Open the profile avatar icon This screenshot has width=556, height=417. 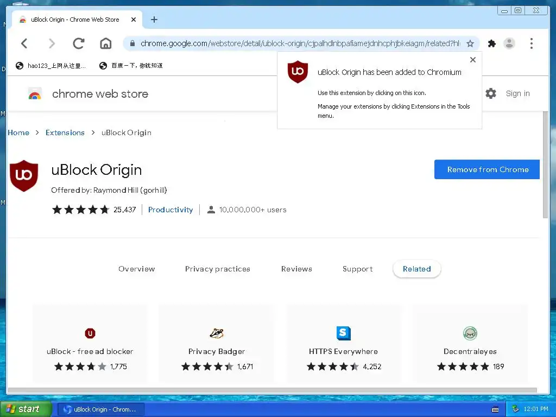tap(509, 43)
